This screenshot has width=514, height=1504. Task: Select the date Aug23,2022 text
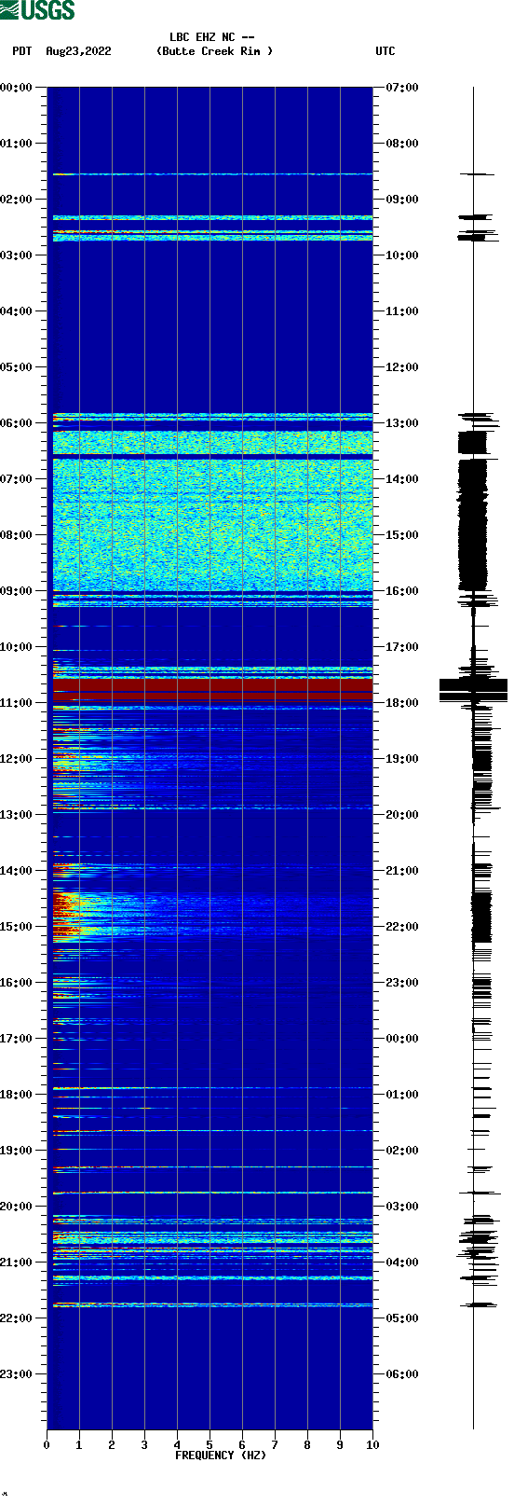click(x=78, y=51)
